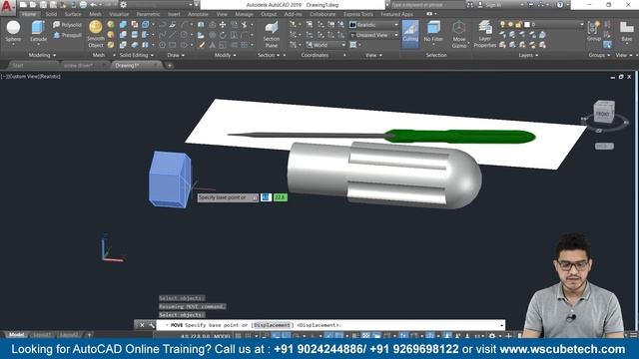The height and width of the screenshot is (359, 639).
Task: Click the Sign In button
Action: point(489,5)
